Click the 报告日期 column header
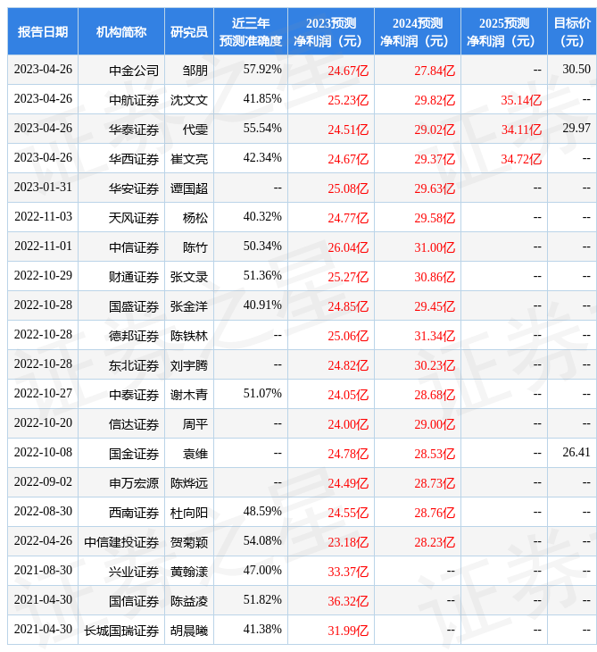The width and height of the screenshot is (597, 652). (42, 31)
